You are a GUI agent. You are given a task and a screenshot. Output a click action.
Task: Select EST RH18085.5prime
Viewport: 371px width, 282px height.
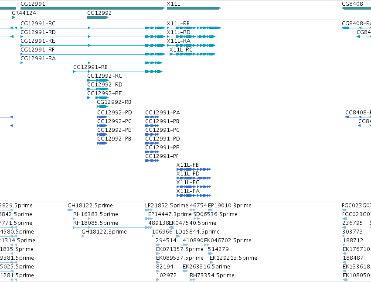(95, 223)
